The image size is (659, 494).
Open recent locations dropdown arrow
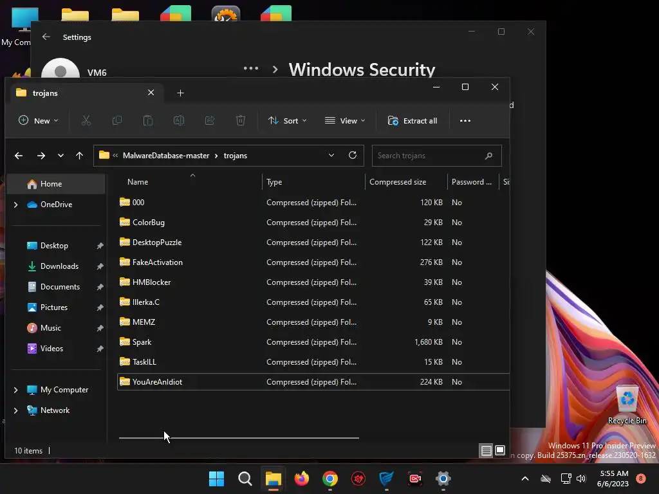(60, 156)
